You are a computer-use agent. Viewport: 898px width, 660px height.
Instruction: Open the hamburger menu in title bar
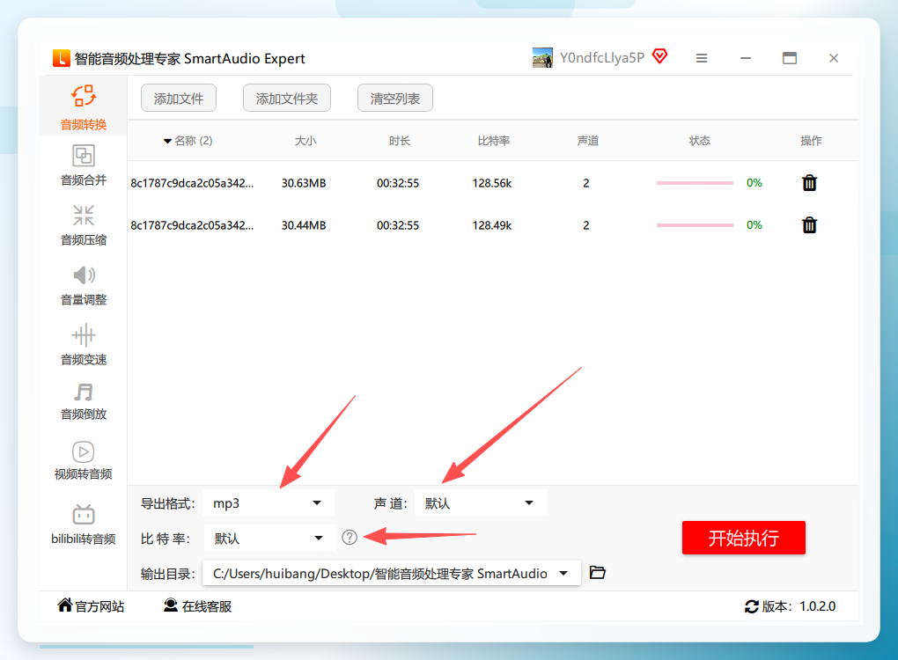click(702, 58)
